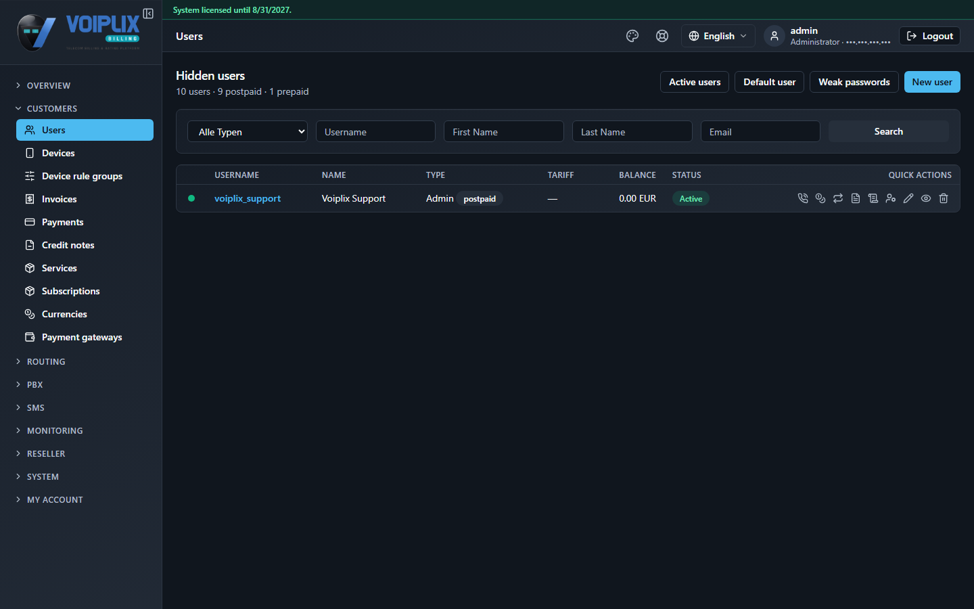Open Services in the sidebar

point(85,268)
